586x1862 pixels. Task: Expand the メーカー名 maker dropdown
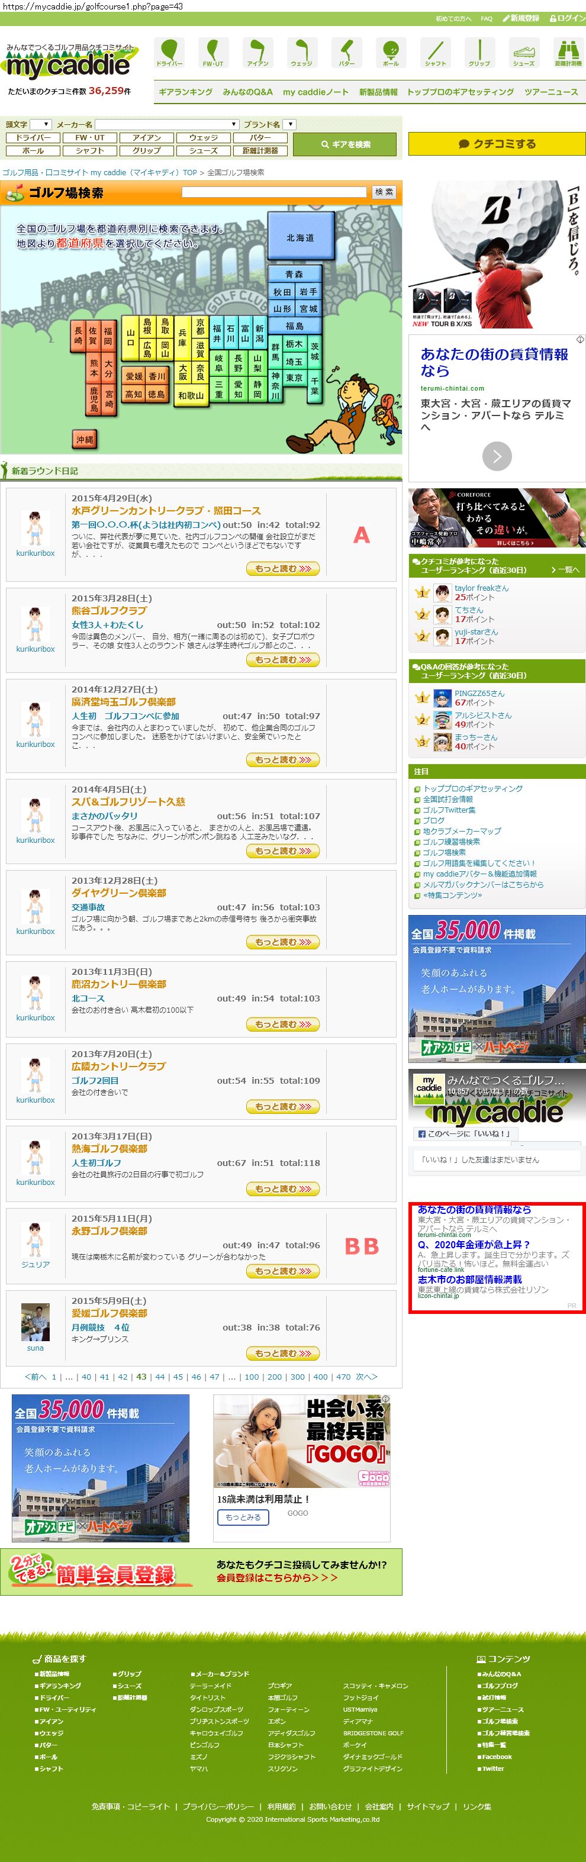pos(167,124)
